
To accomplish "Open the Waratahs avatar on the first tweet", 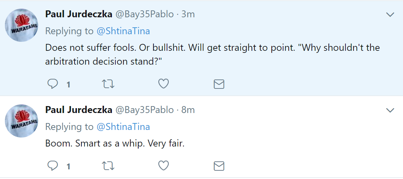I will (21, 25).
